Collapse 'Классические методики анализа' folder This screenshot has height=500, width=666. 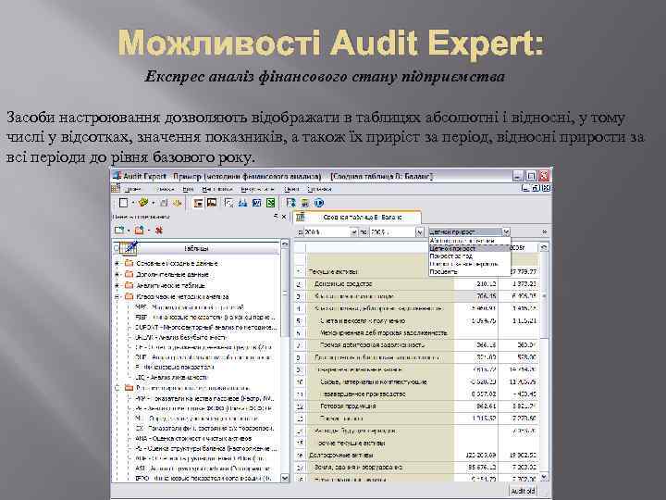coord(117,297)
